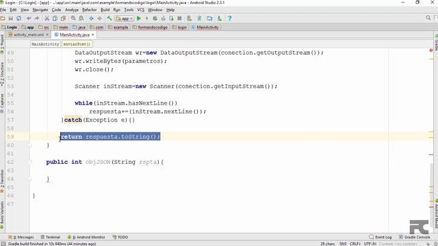Click the red error indicator stripe mark
438x246 pixels.
[431, 50]
